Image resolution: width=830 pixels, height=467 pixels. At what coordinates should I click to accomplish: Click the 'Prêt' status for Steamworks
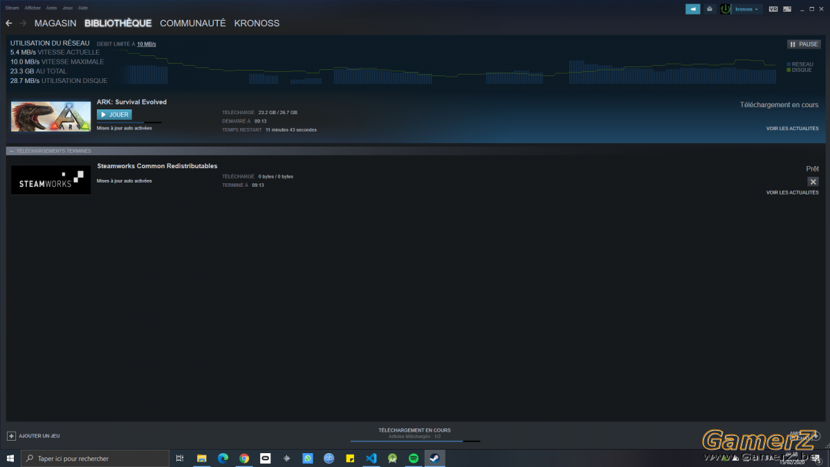812,169
